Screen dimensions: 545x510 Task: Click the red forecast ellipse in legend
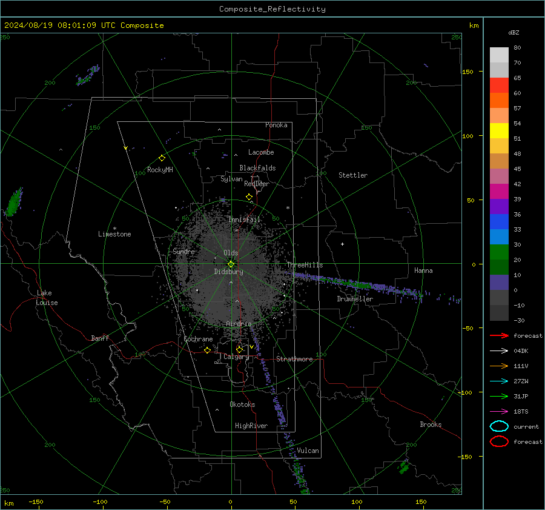coord(499,441)
